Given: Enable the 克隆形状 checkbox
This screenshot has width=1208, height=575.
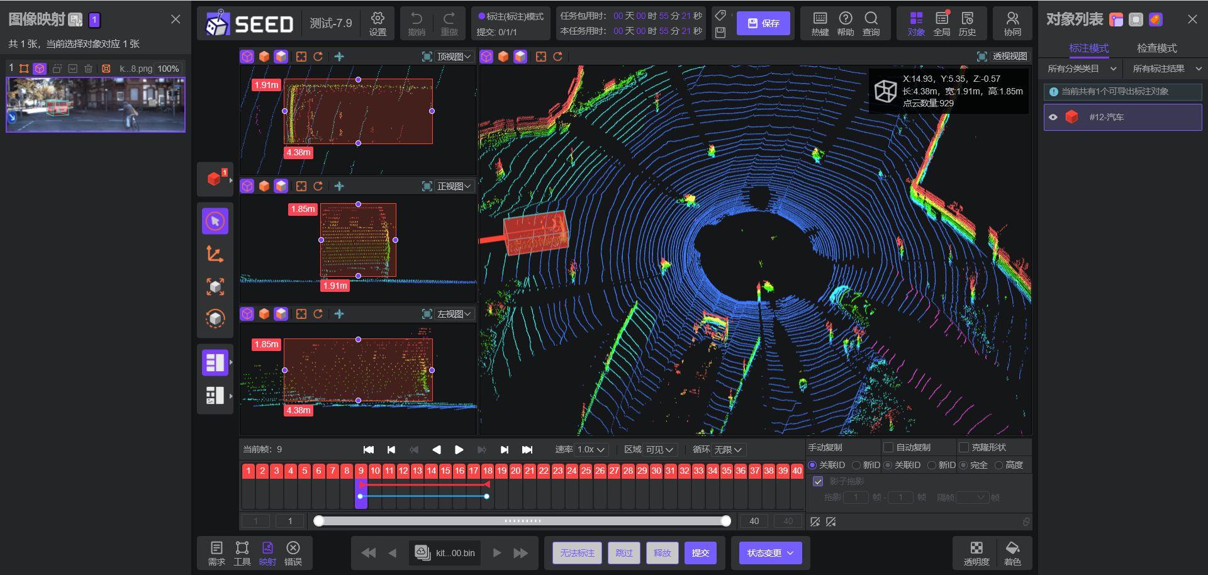Looking at the screenshot, I should point(963,447).
